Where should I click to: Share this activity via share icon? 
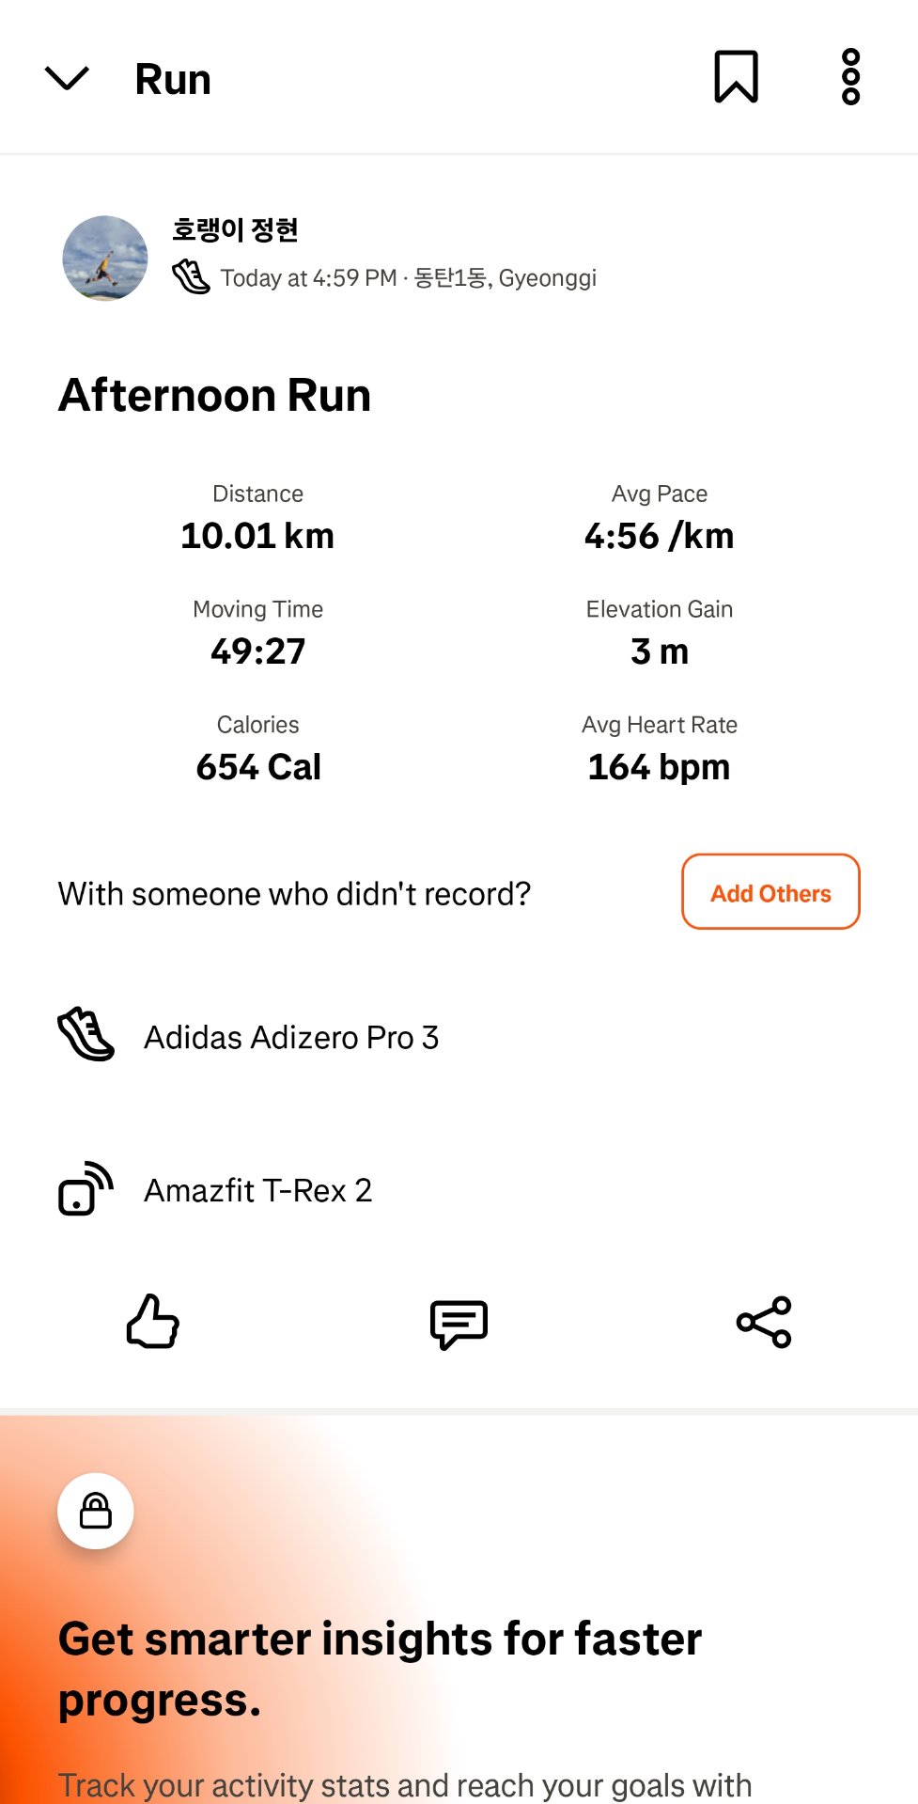(764, 1322)
